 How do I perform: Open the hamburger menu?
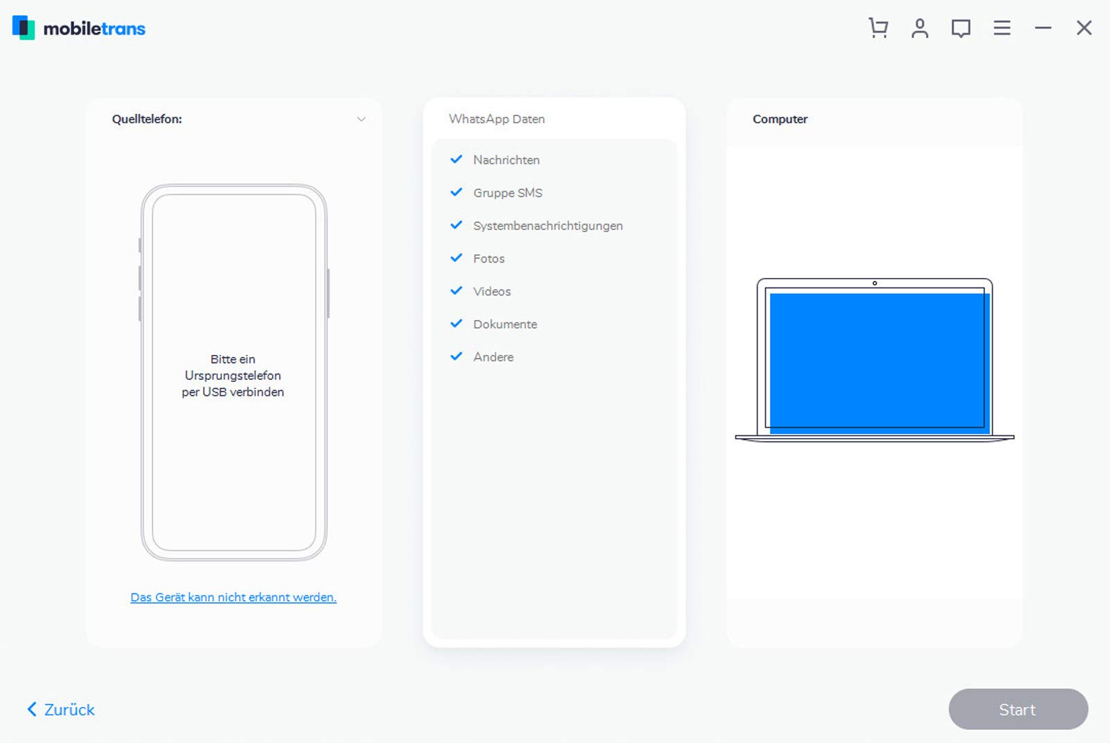(1002, 28)
